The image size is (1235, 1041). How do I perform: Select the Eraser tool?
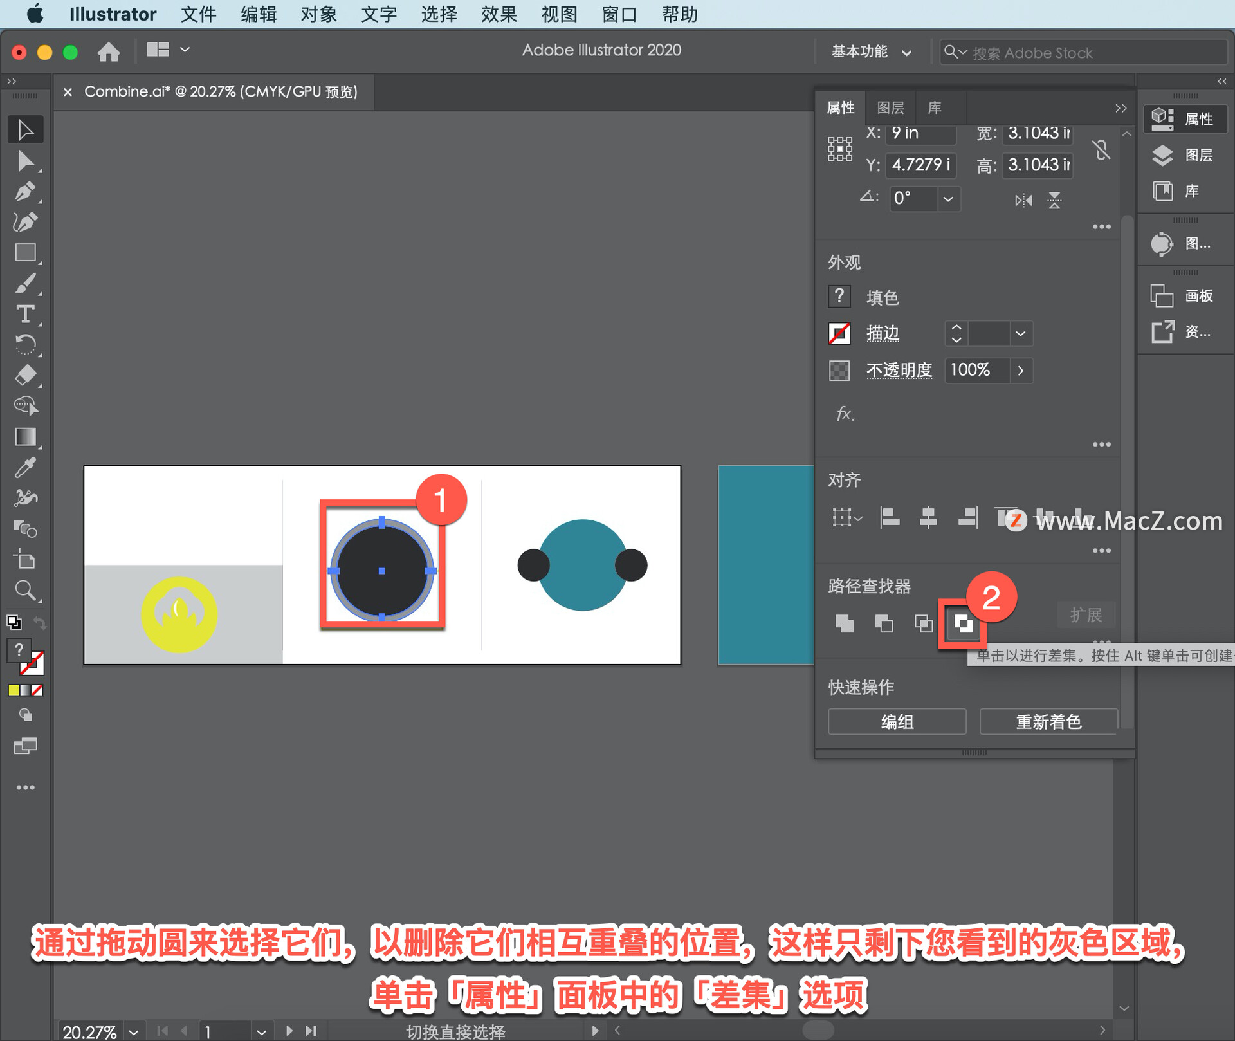[25, 375]
